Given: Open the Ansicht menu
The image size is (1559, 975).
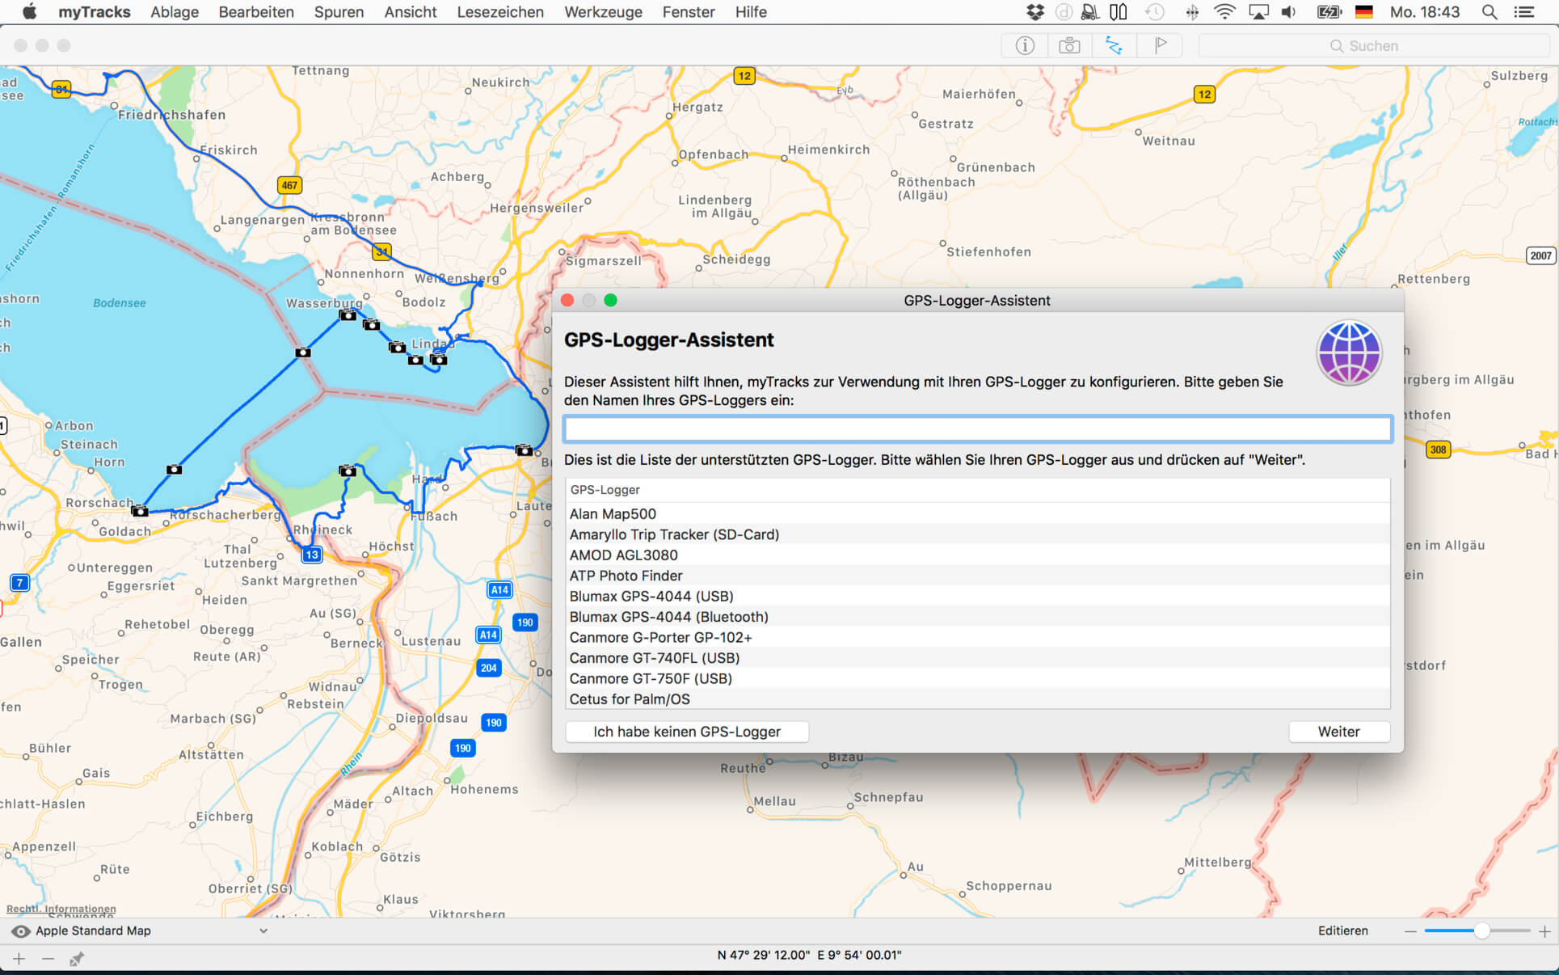Looking at the screenshot, I should [411, 12].
